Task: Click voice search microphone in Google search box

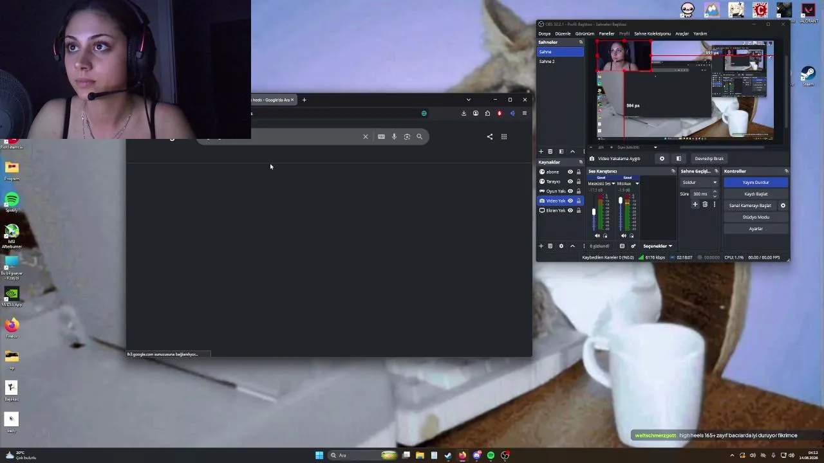Action: point(394,136)
